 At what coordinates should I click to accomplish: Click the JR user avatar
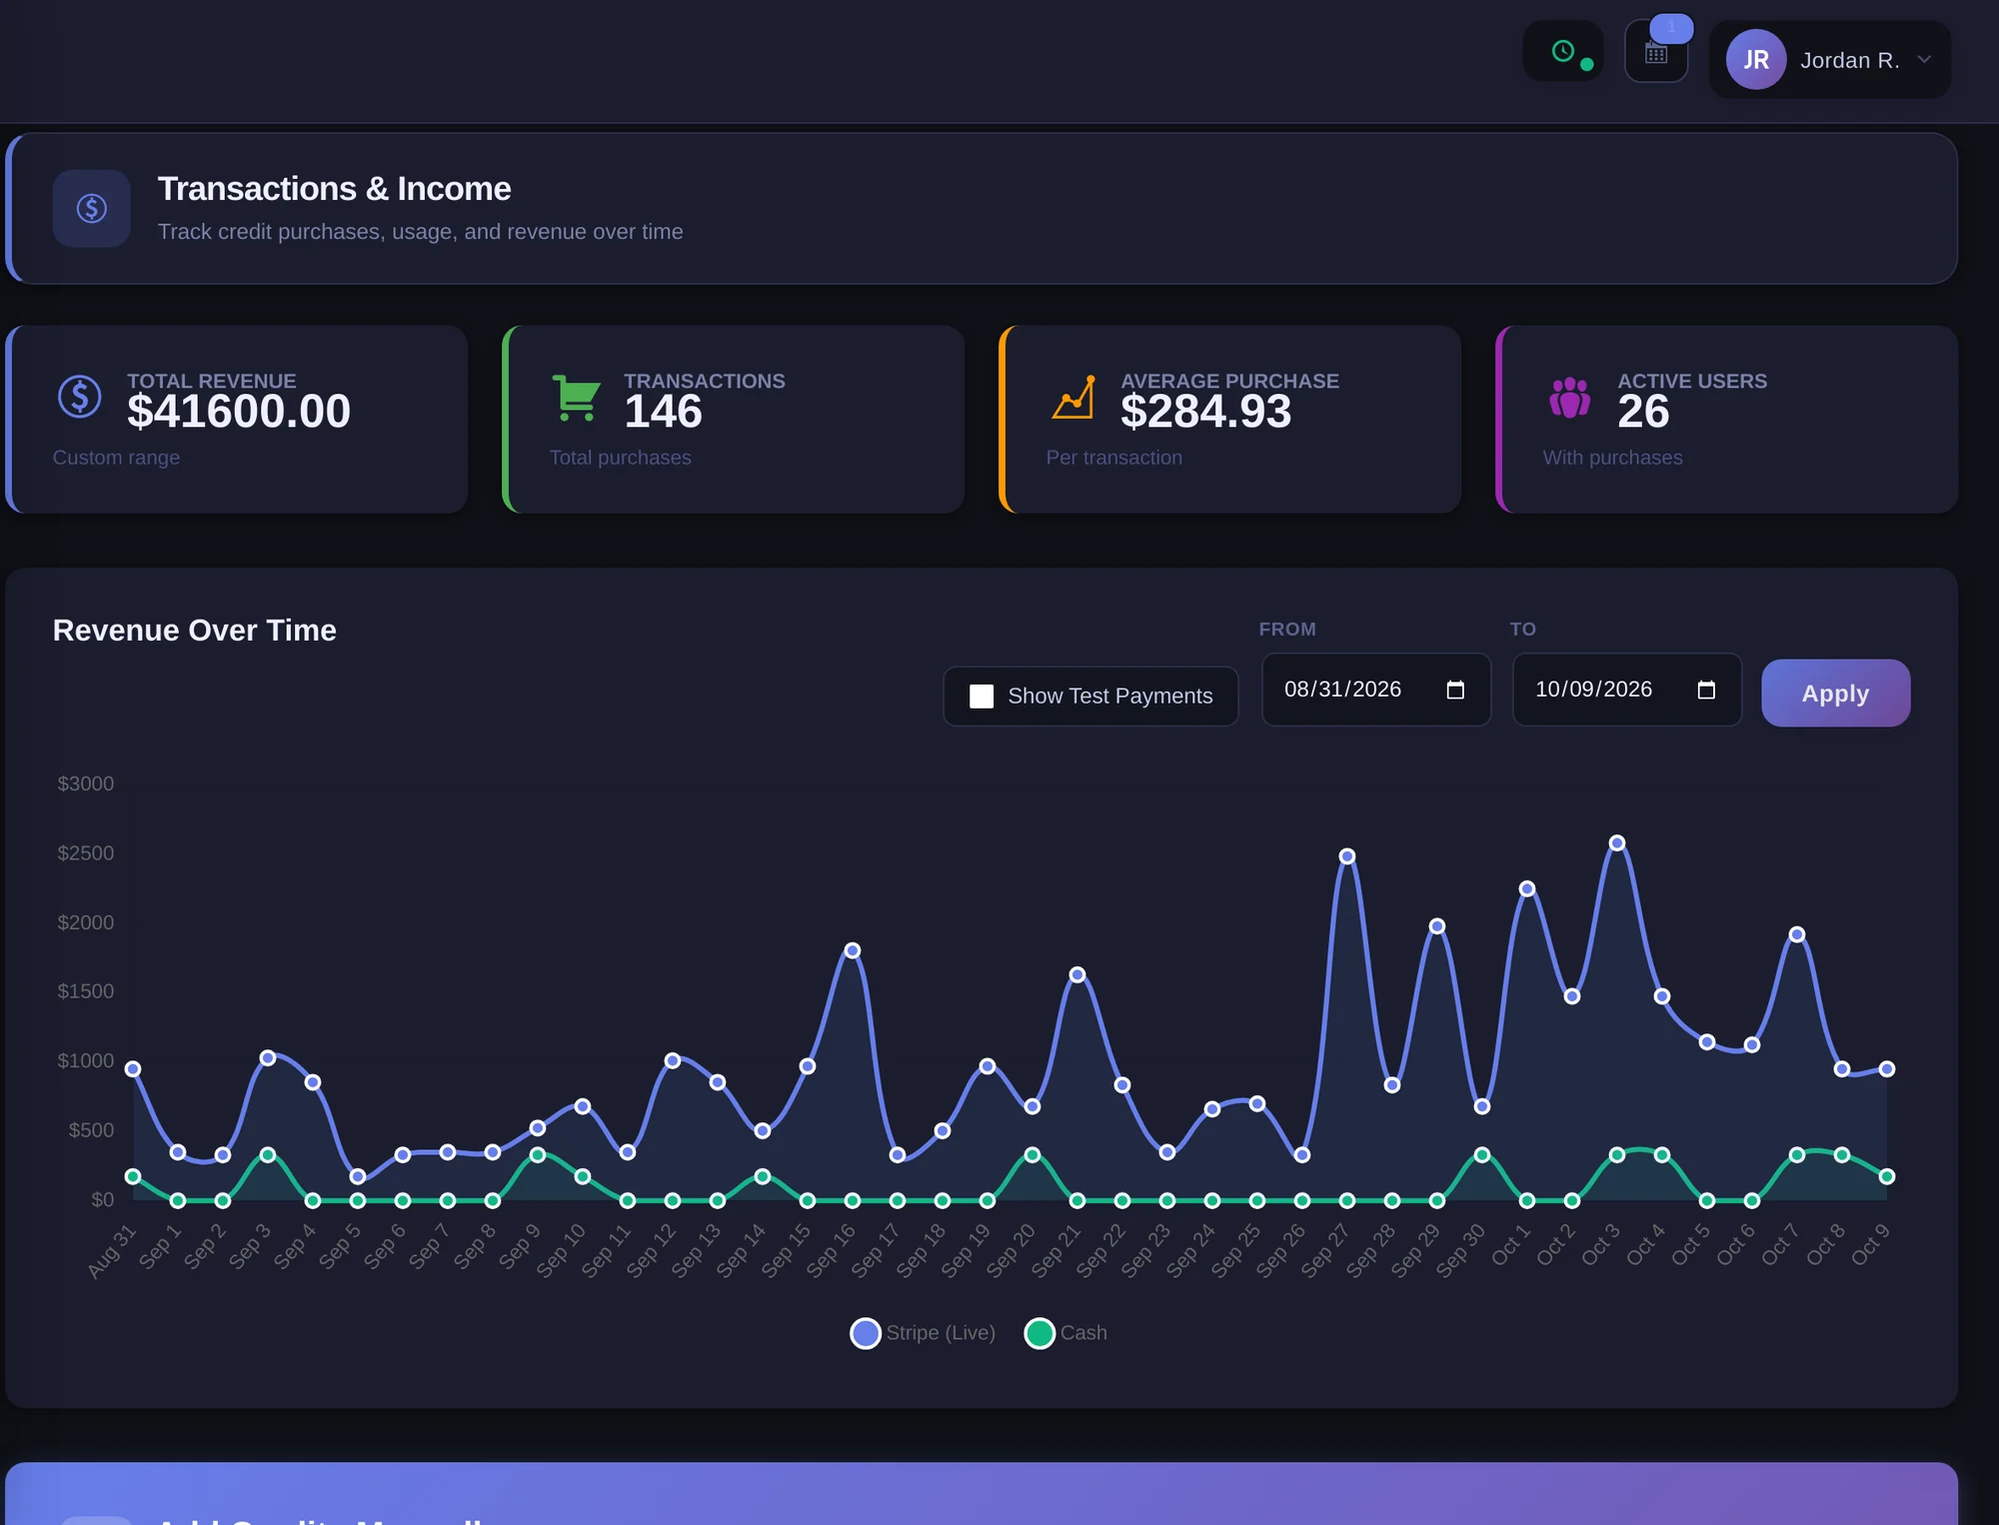point(1755,60)
